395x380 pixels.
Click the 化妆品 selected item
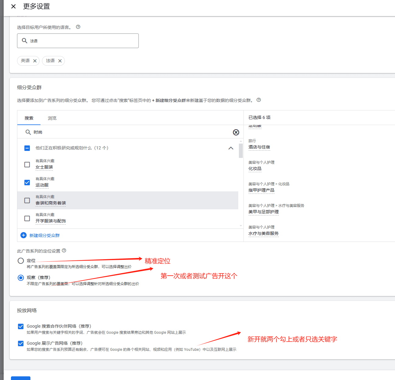click(x=255, y=169)
